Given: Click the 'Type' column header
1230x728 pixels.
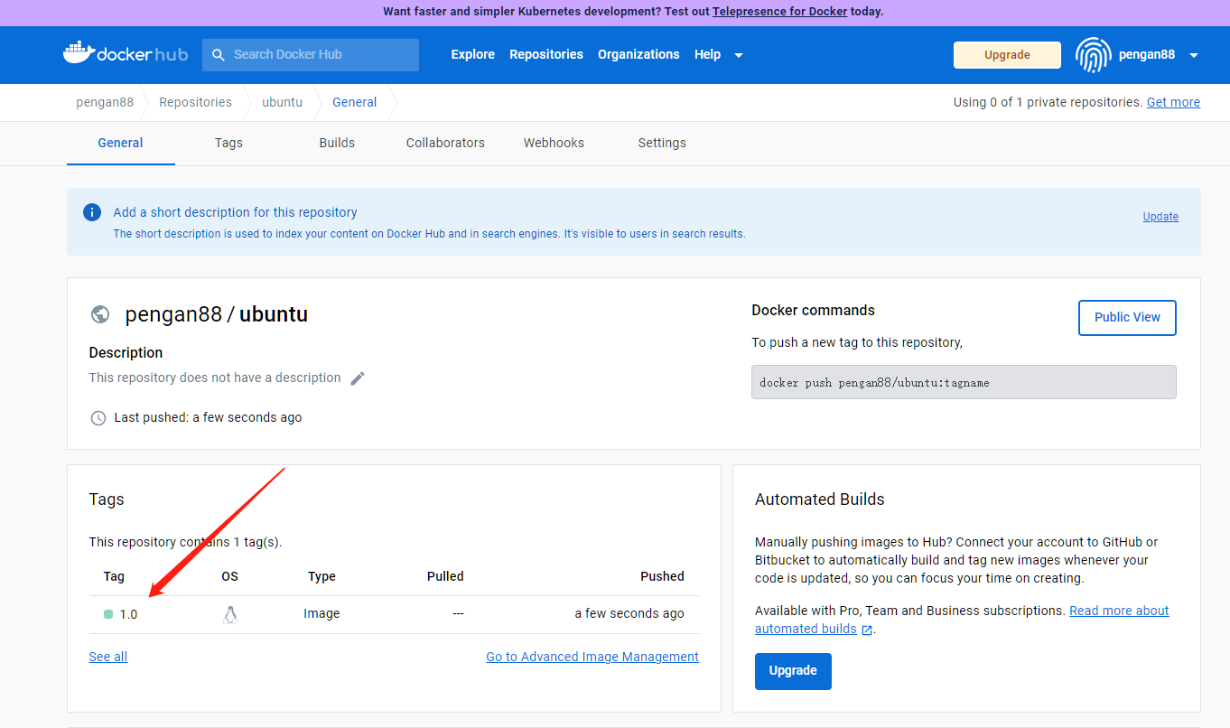Looking at the screenshot, I should click(321, 576).
